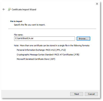Click the Certificate Import Wizard title text
This screenshot has height=101, width=103.
pyautogui.click(x=24, y=10)
